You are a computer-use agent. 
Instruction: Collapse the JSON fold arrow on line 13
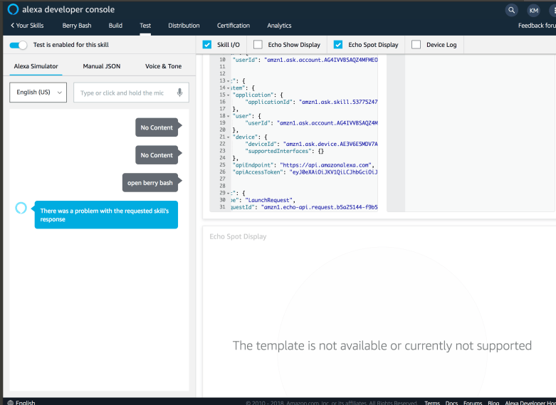pyautogui.click(x=228, y=81)
